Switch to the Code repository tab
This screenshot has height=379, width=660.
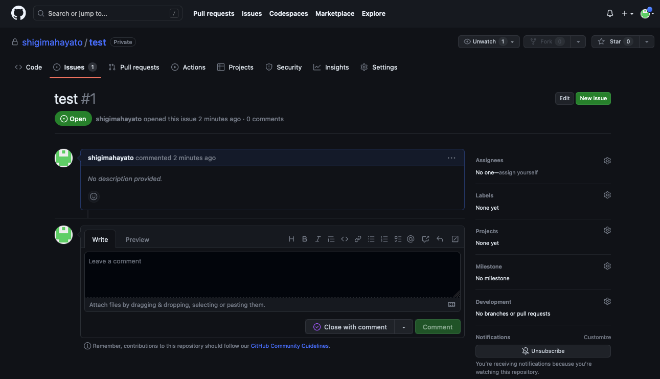29,67
